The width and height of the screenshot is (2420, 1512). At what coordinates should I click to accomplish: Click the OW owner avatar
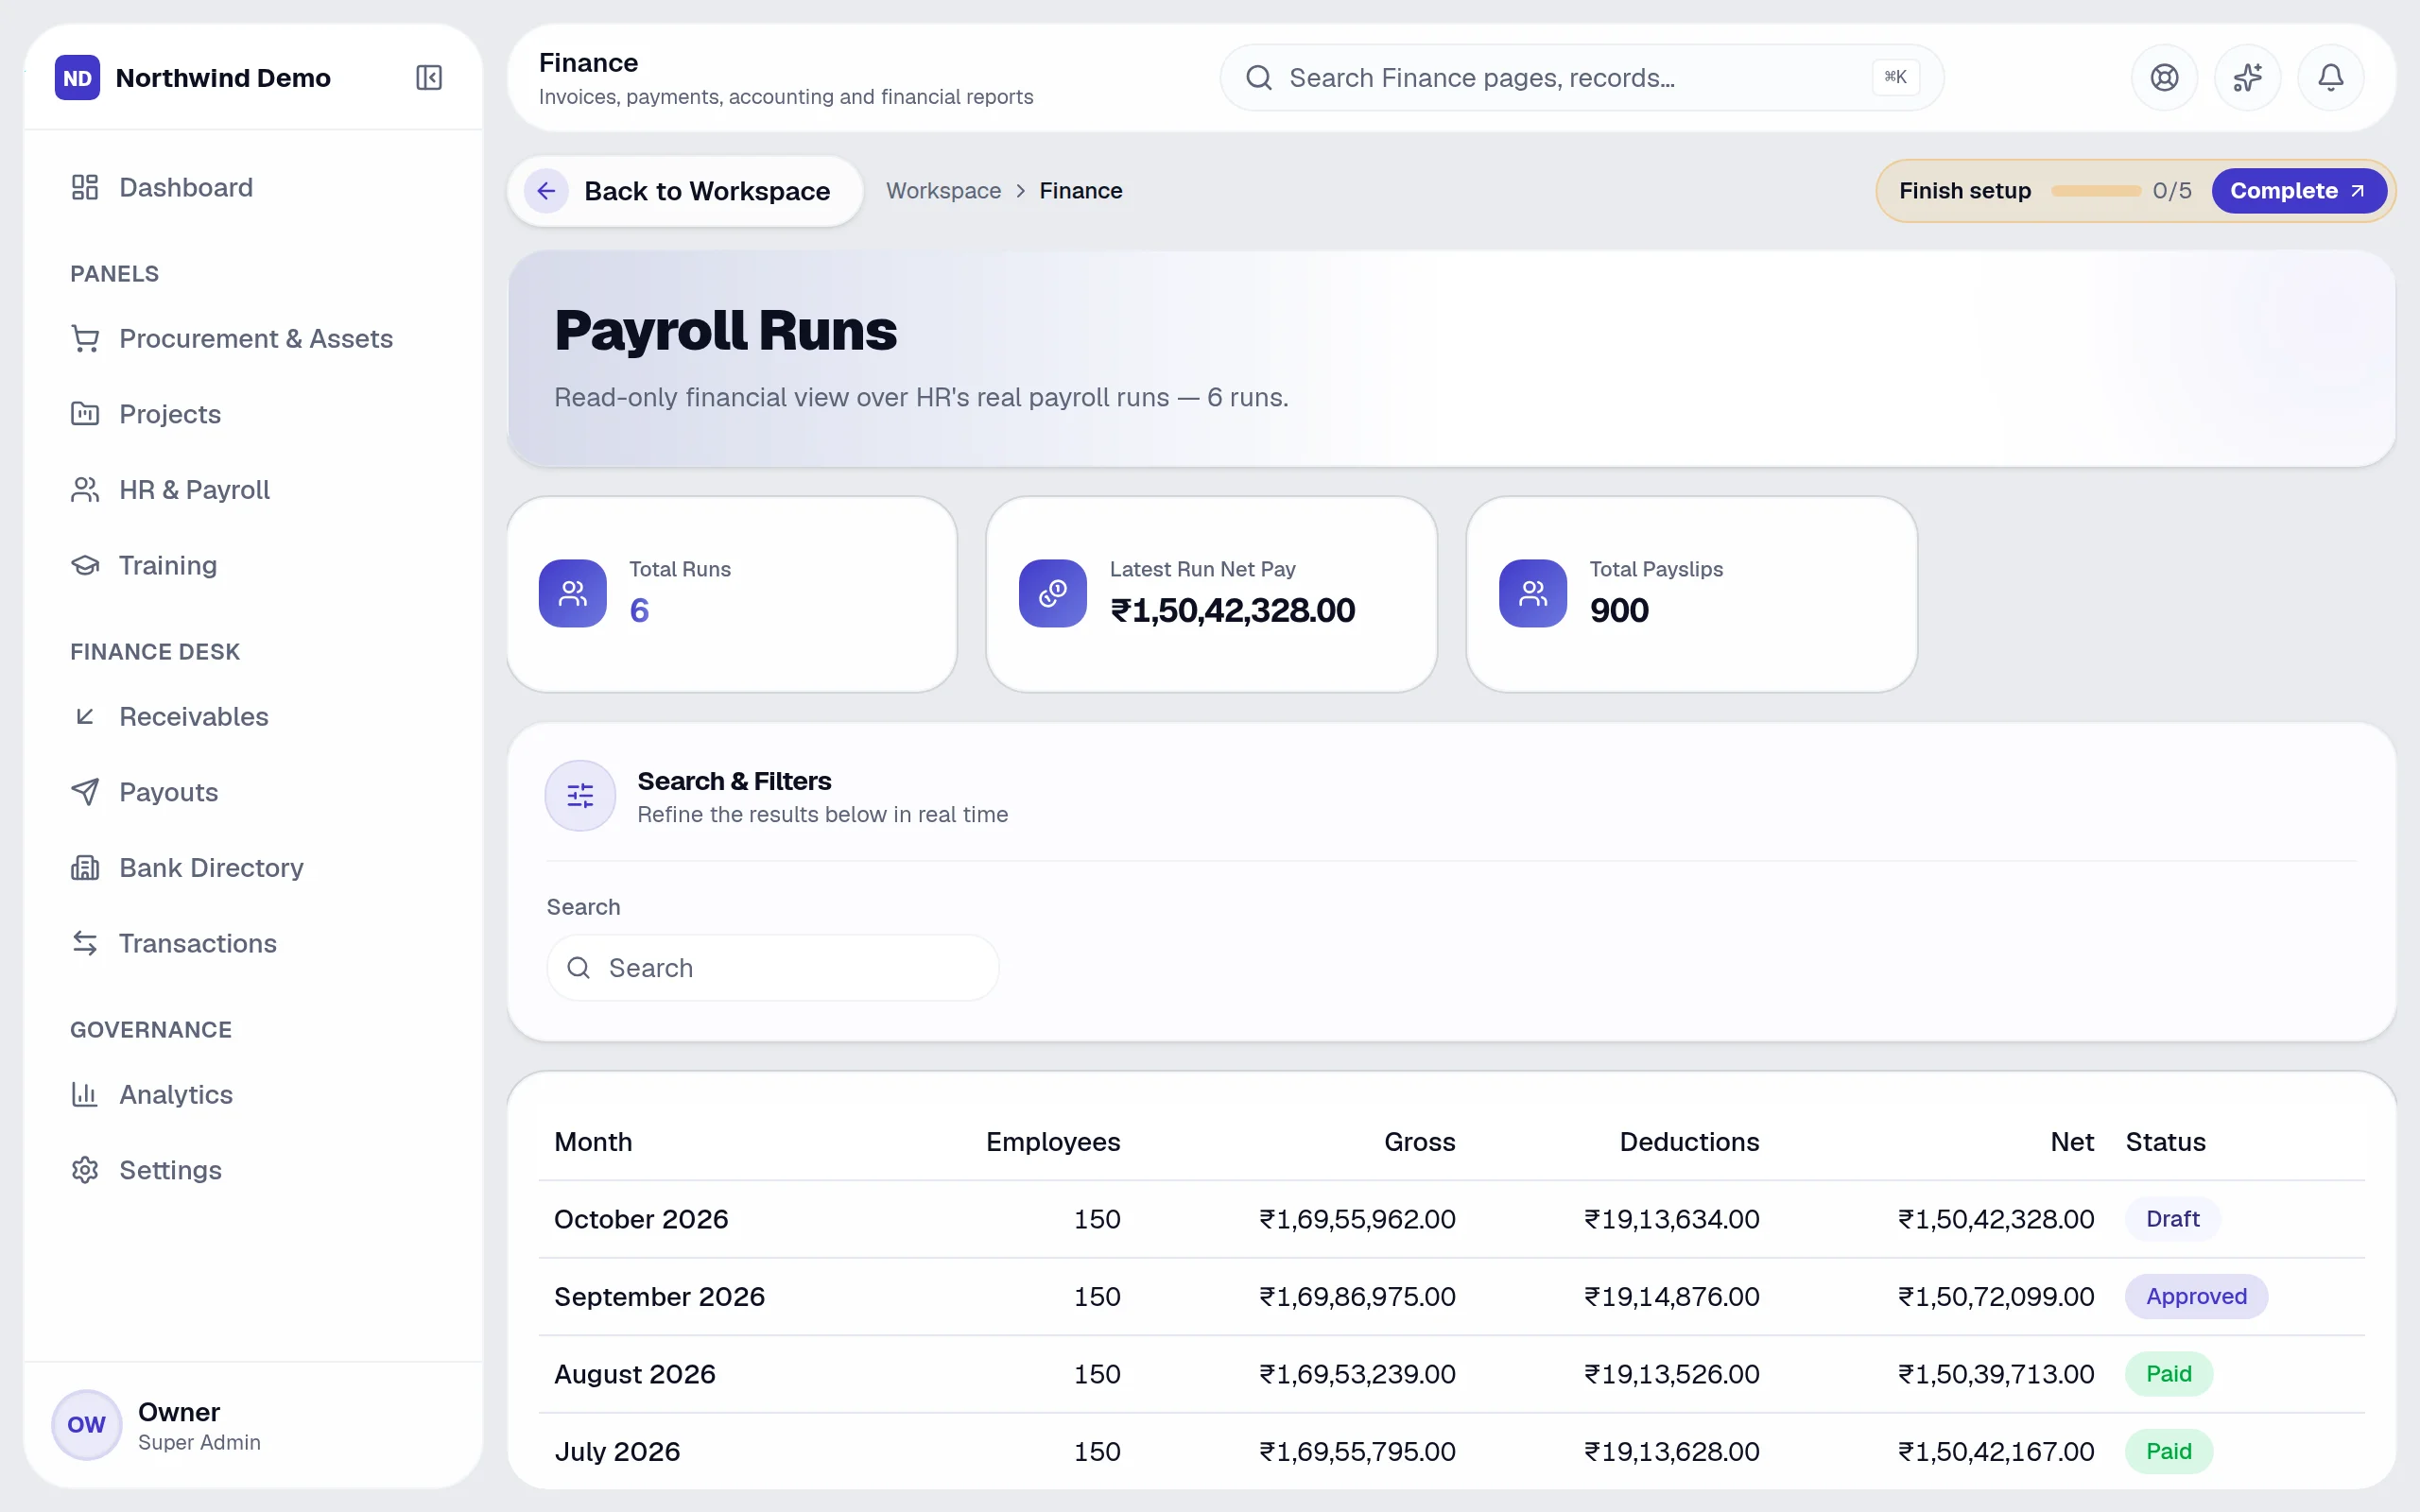coord(86,1424)
